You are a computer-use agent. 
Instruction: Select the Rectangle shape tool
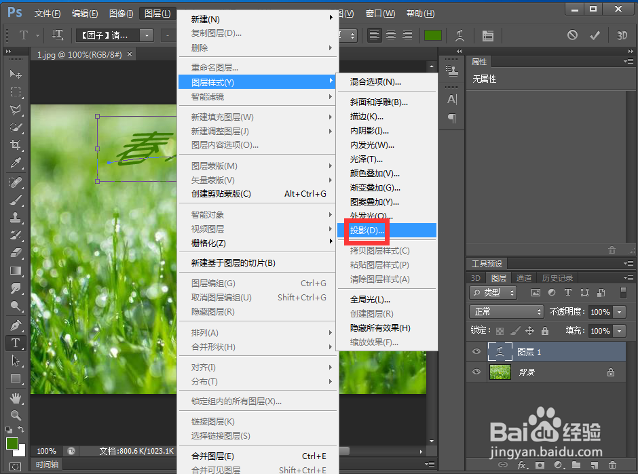tap(16, 378)
